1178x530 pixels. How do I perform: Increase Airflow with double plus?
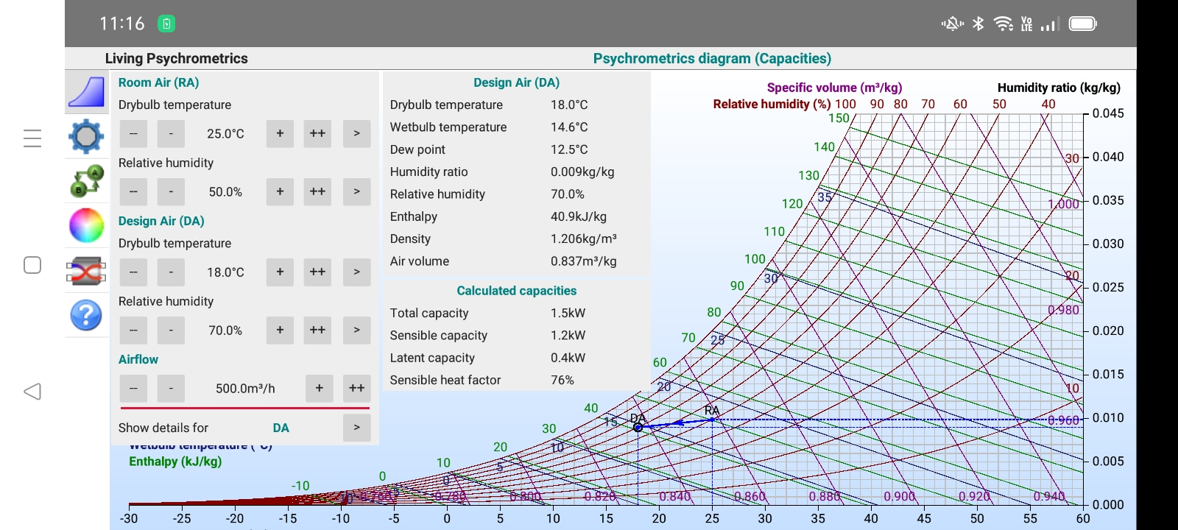click(x=356, y=388)
